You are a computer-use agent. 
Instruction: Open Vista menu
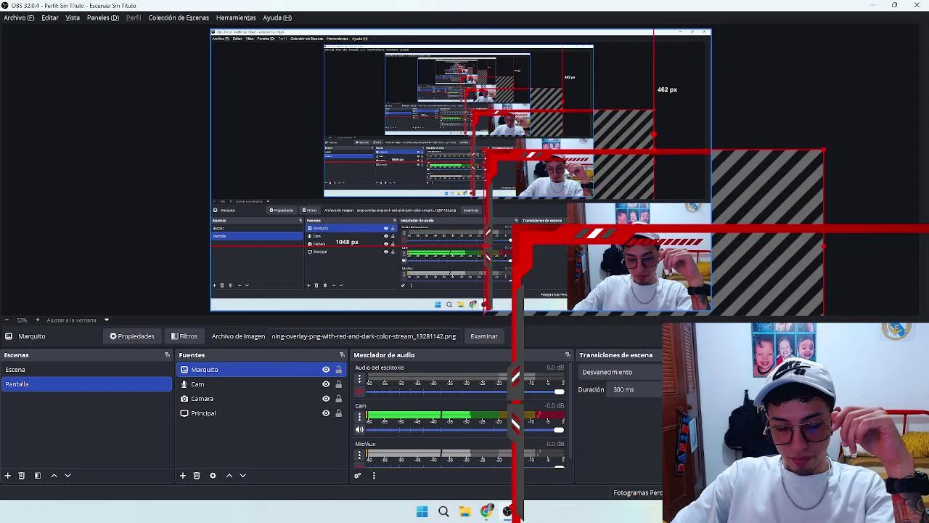73,17
